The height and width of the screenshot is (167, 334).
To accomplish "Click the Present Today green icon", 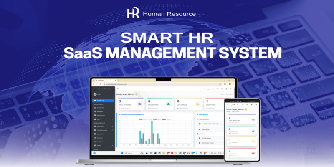I will [x=168, y=104].
